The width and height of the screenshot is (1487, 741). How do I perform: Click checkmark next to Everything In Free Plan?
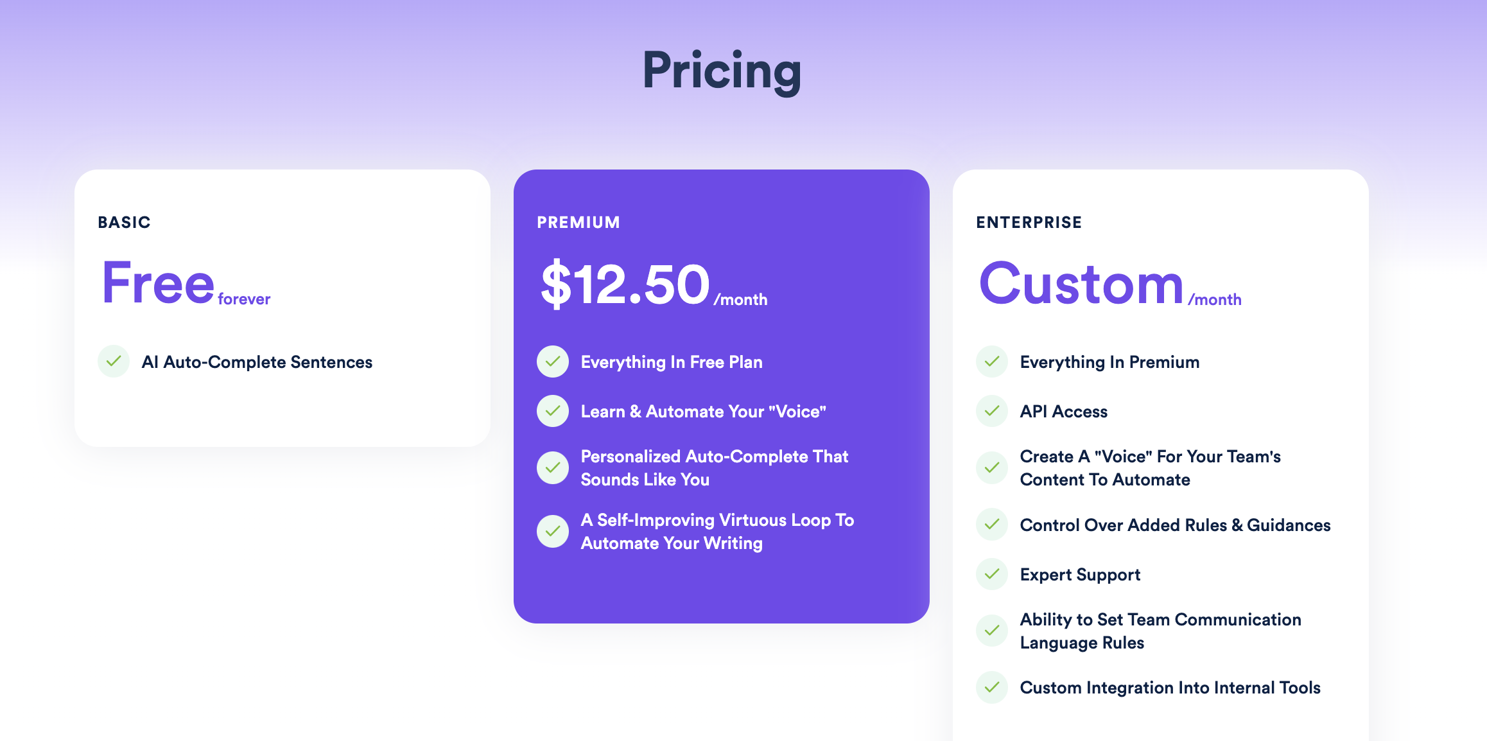click(553, 362)
